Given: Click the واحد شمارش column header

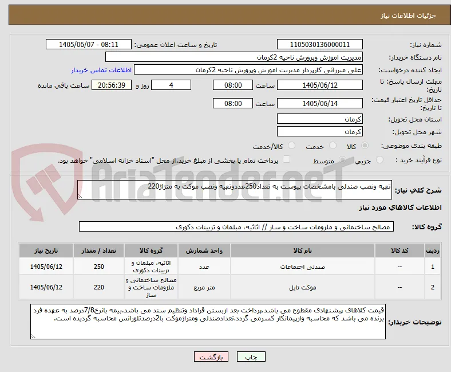Looking at the screenshot, I should coord(204,250).
